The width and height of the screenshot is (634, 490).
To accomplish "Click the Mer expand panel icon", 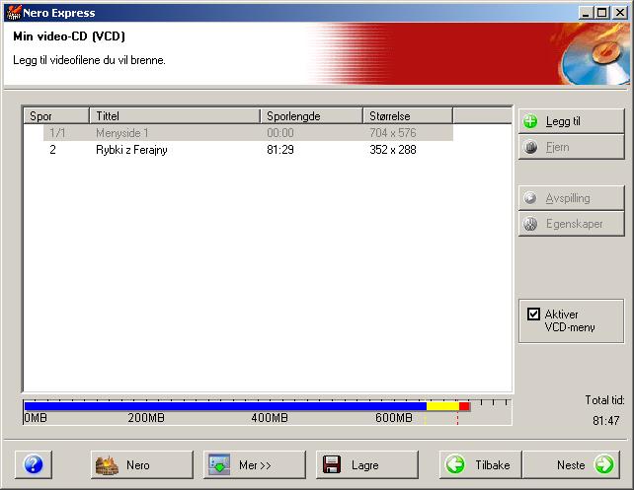I will 219,465.
